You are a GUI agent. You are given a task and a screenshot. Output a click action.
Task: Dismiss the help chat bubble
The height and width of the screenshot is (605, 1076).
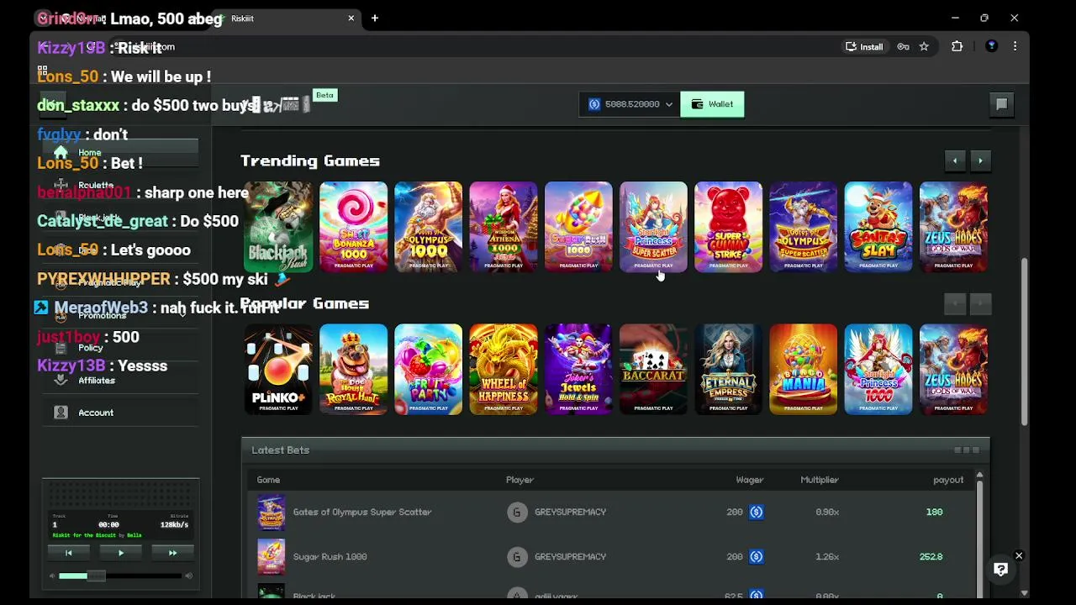pos(1019,555)
